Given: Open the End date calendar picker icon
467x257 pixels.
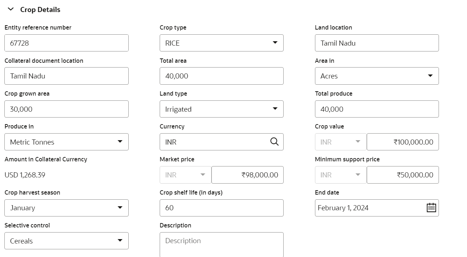Looking at the screenshot, I should click(431, 208).
